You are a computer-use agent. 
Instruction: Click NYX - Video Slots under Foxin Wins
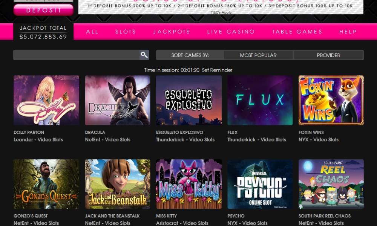pyautogui.click(x=319, y=139)
